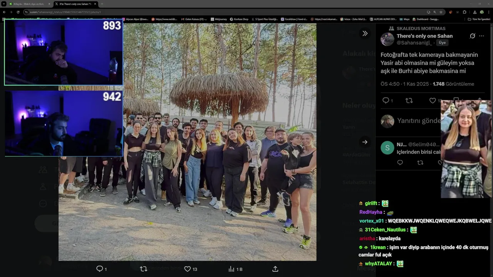This screenshot has width=493, height=277.
Task: Go to next photo with arrow button
Action: (x=365, y=142)
